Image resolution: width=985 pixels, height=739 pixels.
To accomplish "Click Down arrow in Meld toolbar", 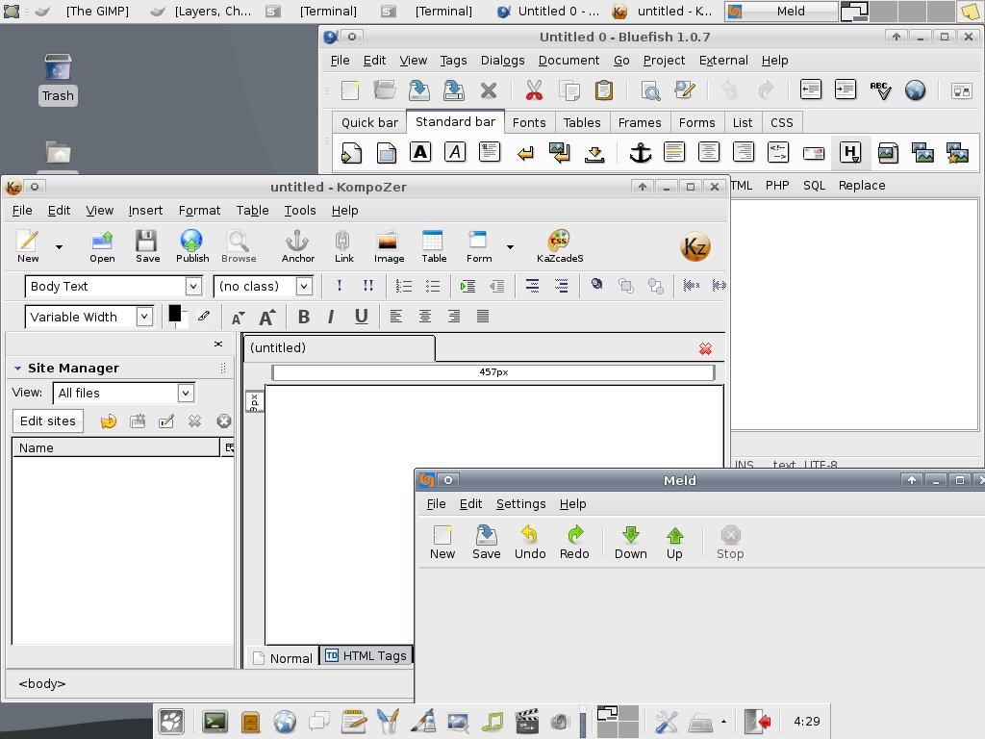I will coord(631,543).
